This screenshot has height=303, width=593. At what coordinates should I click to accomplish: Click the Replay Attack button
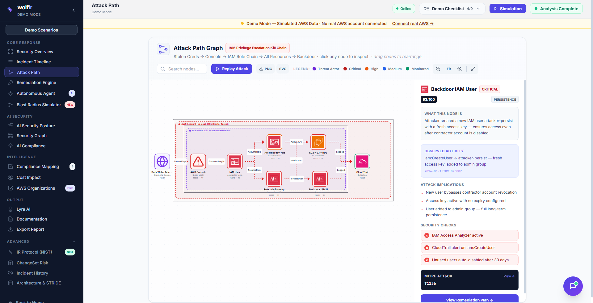coord(232,69)
